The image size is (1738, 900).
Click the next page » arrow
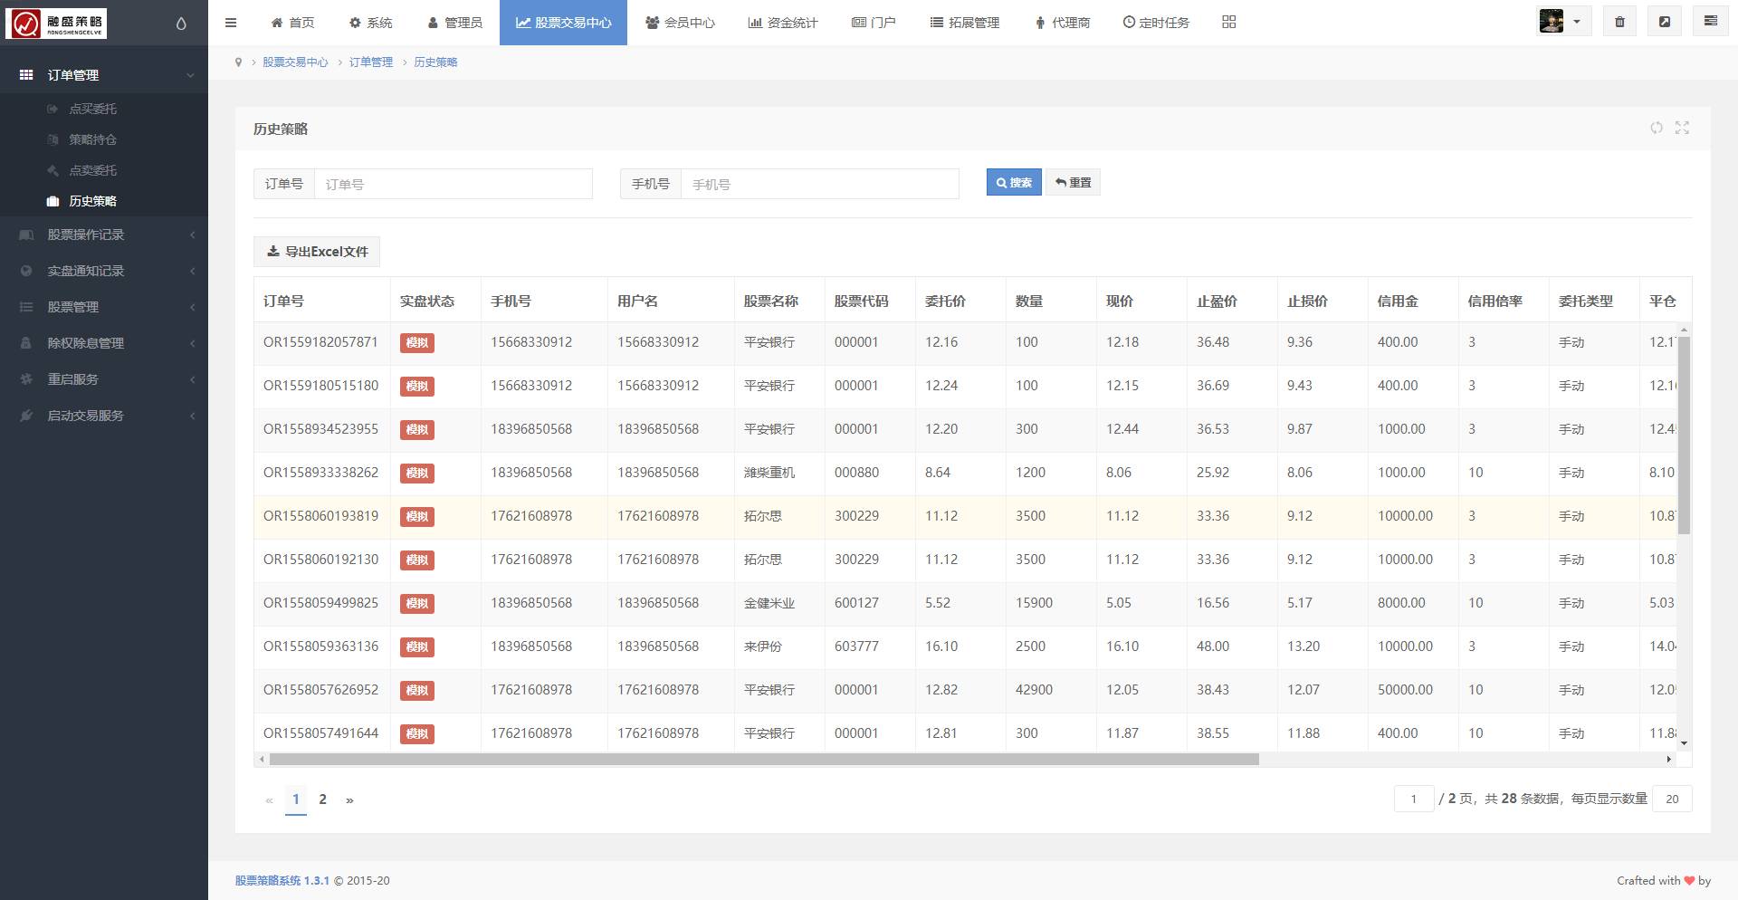pos(349,799)
